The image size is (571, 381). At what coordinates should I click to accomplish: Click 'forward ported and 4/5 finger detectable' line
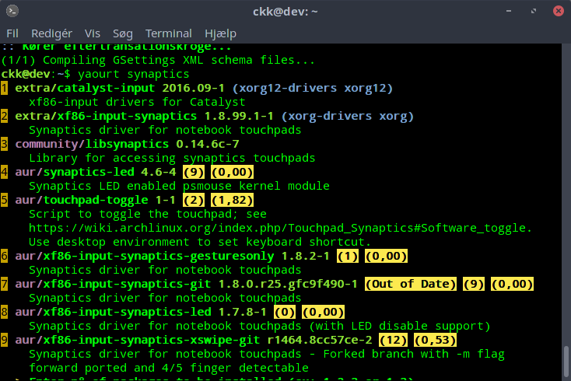169,369
